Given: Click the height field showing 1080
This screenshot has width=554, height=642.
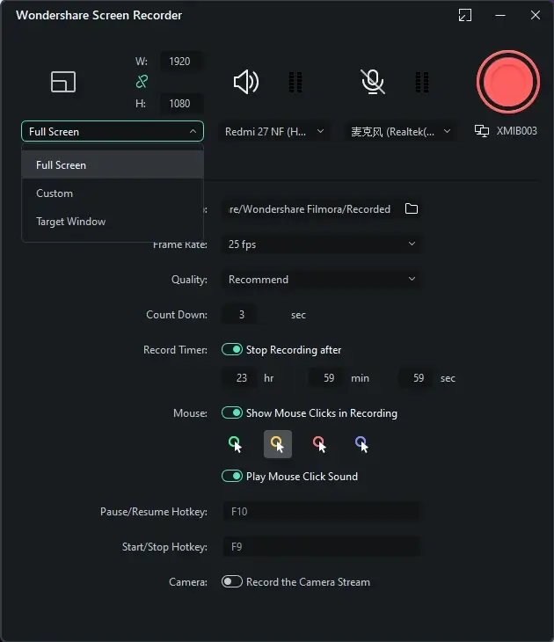Looking at the screenshot, I should pyautogui.click(x=180, y=103).
